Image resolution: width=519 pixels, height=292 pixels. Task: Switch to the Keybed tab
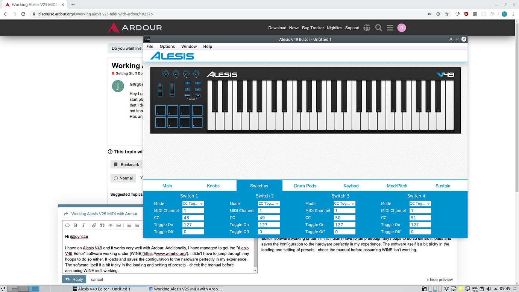(x=351, y=186)
